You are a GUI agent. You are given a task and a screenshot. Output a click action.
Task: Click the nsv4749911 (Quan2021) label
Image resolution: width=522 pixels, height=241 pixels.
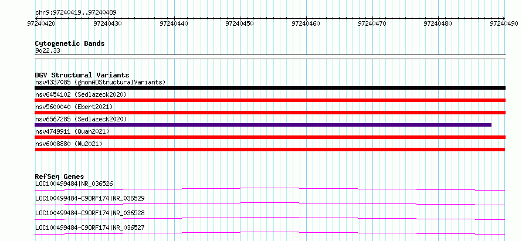tap(72, 131)
